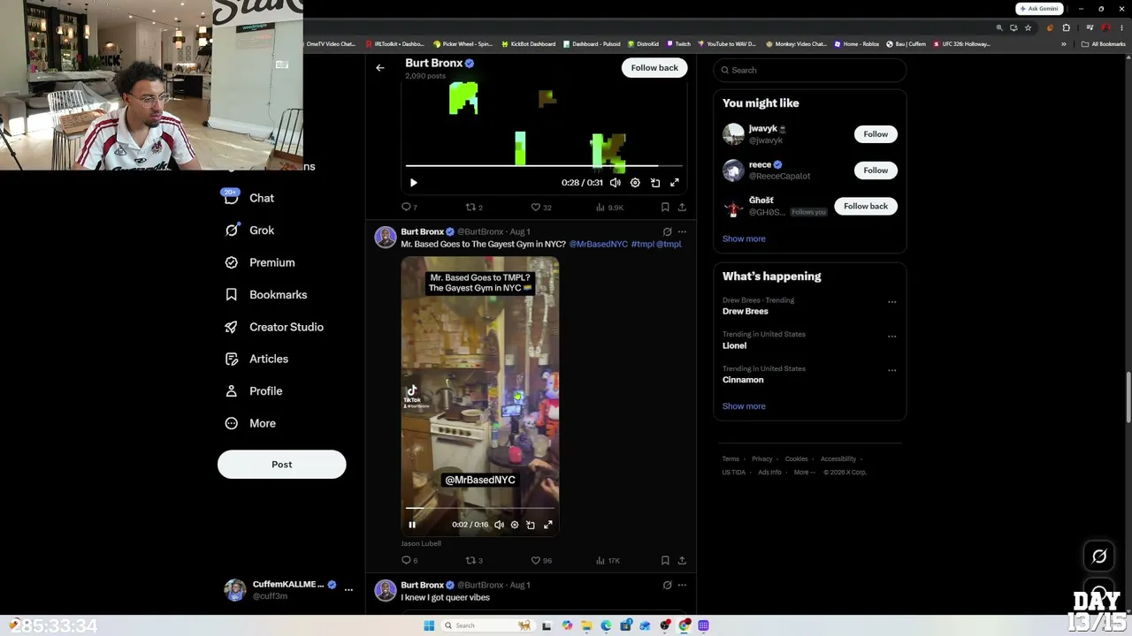Open Grok actions on the queer vibes post
The image size is (1132, 636).
667,585
